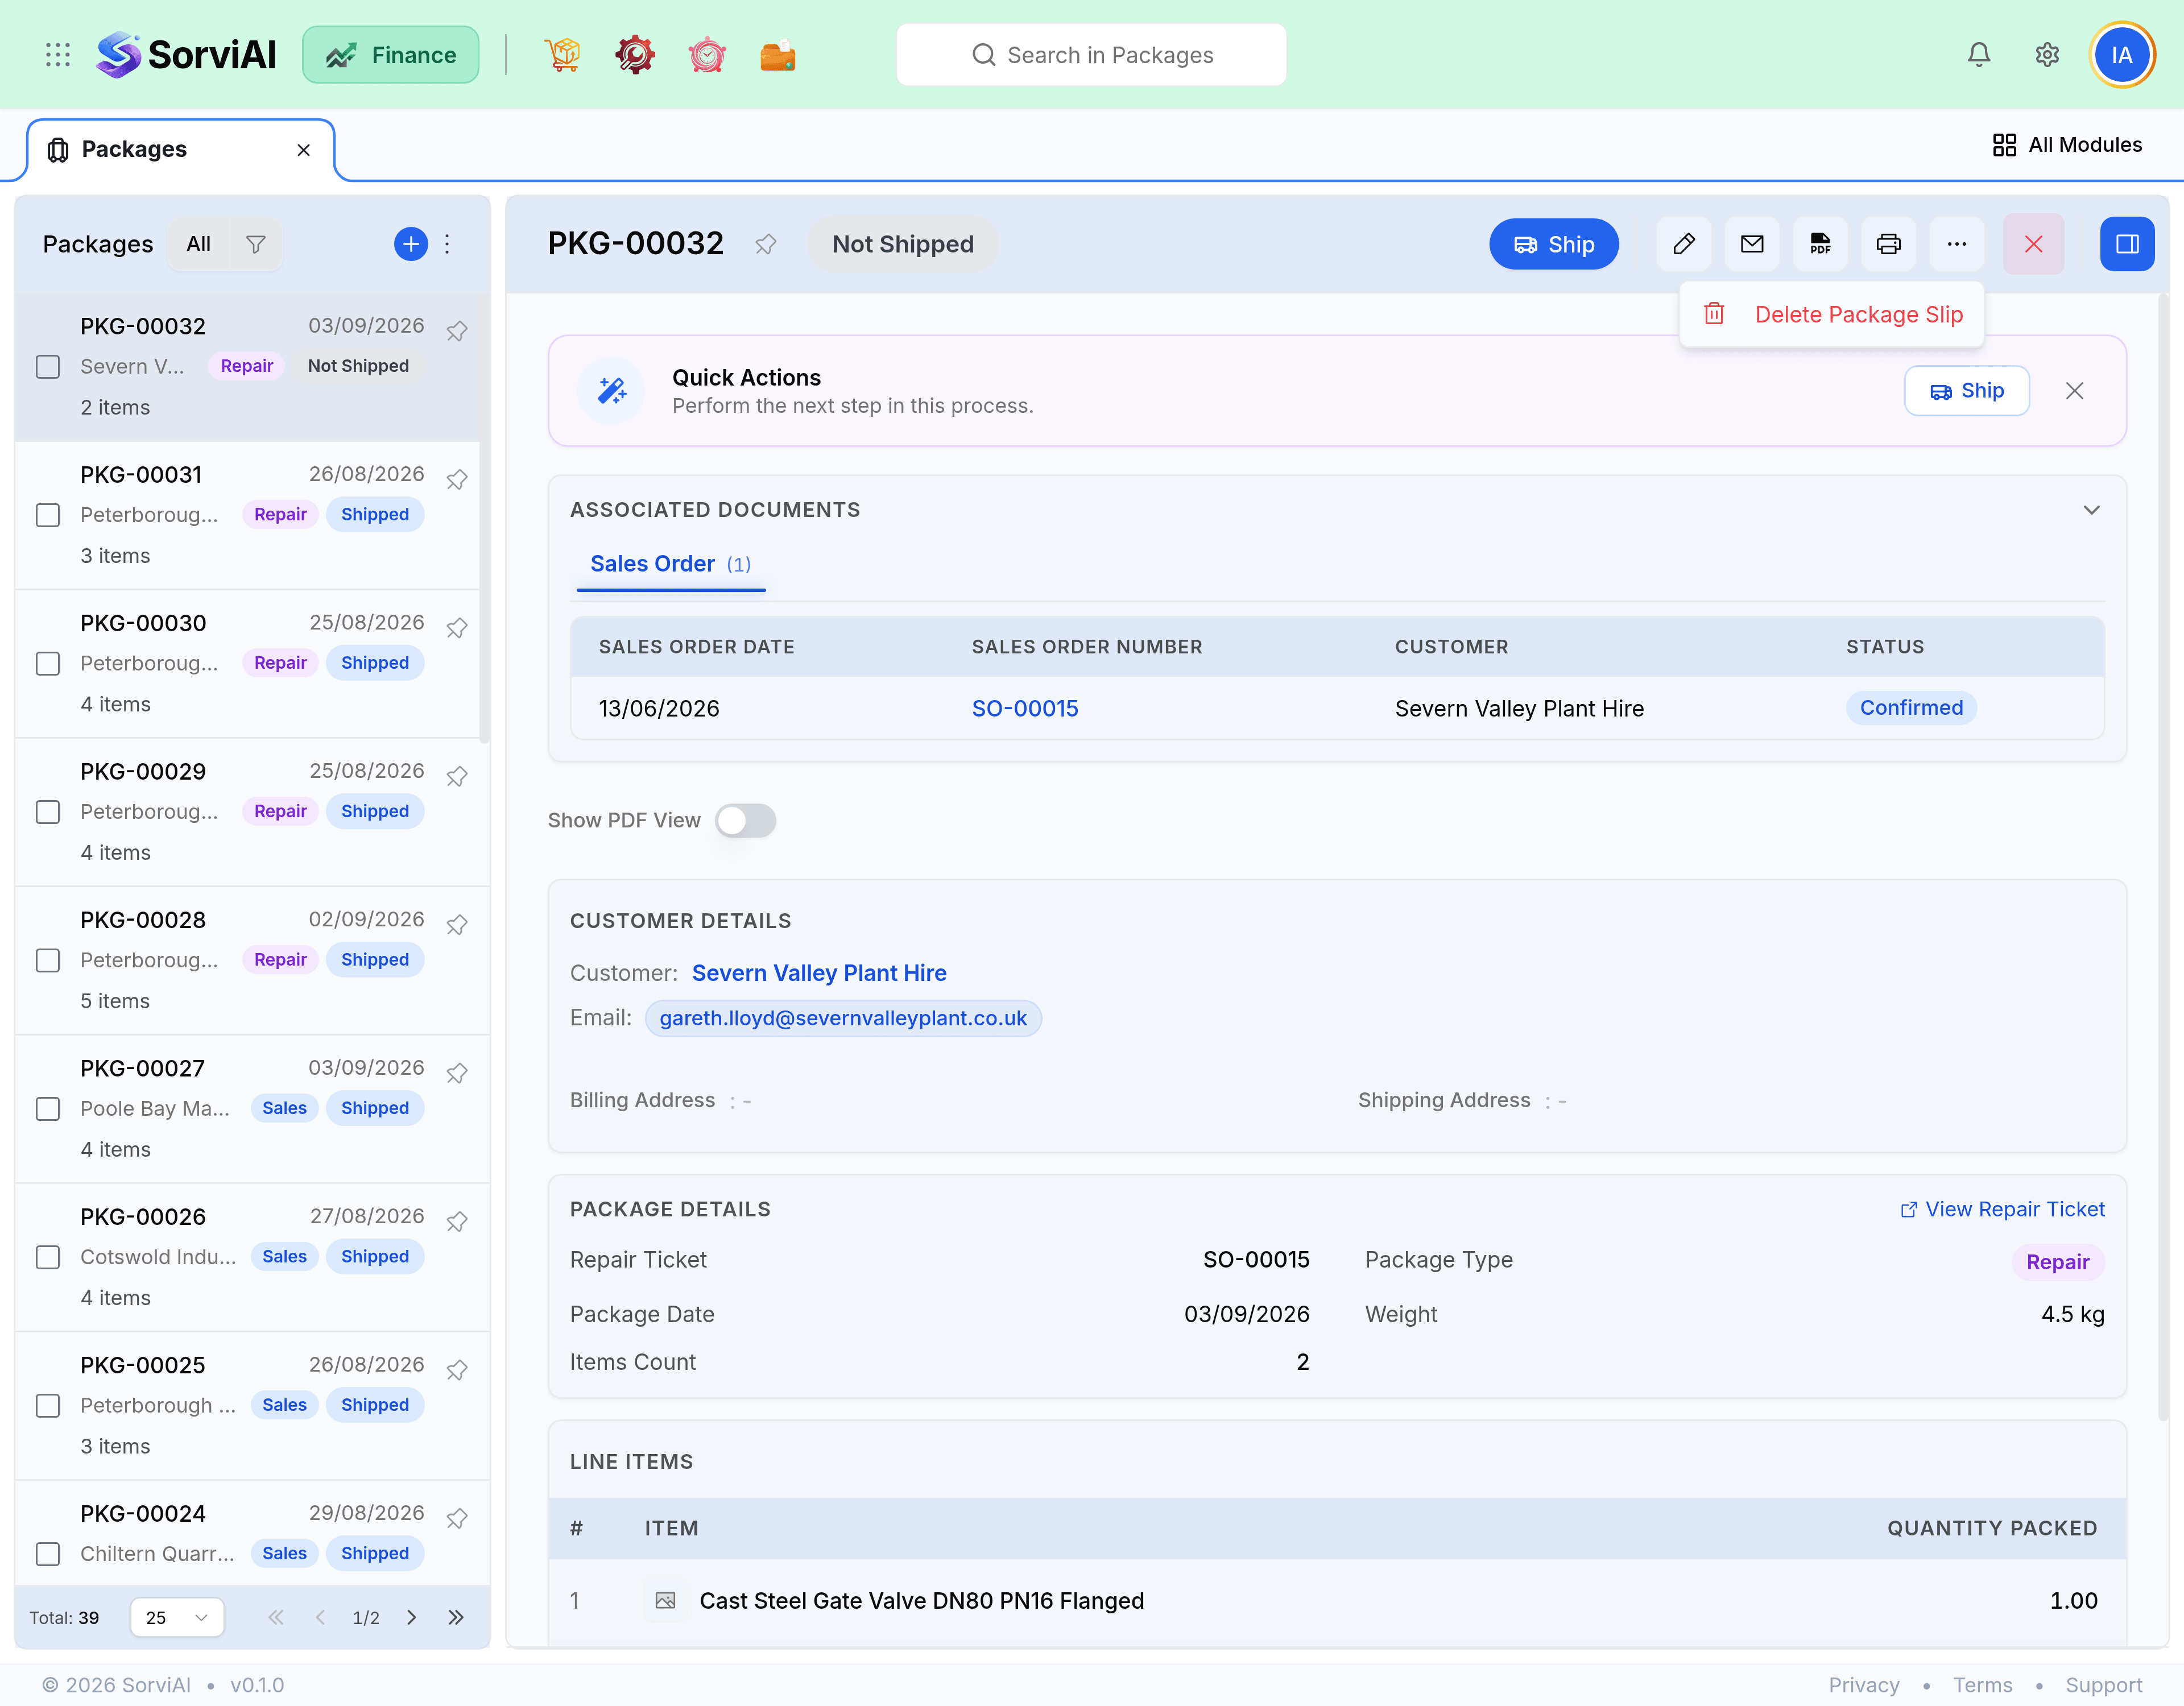The width and height of the screenshot is (2184, 1706).
Task: Click the SorviAI logo
Action: coord(186,55)
